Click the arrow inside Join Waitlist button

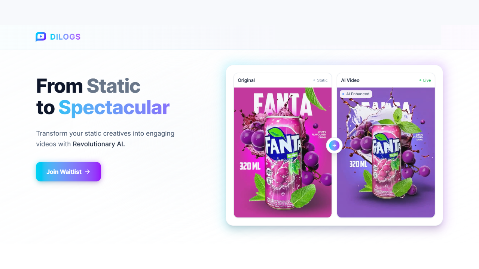pyautogui.click(x=88, y=171)
